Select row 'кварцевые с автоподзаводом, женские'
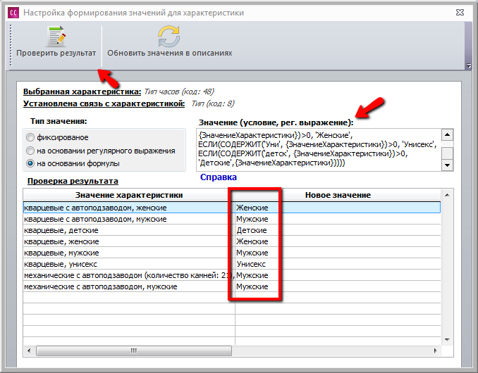Screen dimensions: 478x373 (x=232, y=208)
